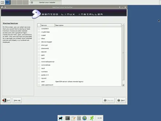This screenshot has height=121, width=161.
Task: Enable the device-mapper service checkbox
Action: point(39,42)
